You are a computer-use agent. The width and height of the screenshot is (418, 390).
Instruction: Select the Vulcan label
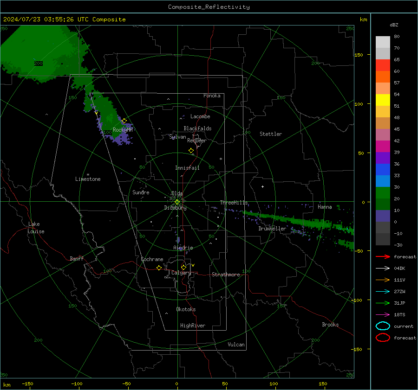(x=236, y=345)
